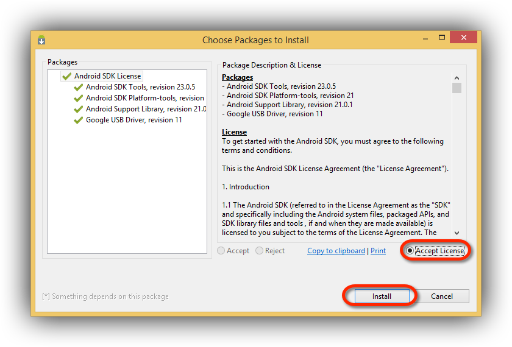
Task: Open the Copy to clipboard link
Action: 336,251
